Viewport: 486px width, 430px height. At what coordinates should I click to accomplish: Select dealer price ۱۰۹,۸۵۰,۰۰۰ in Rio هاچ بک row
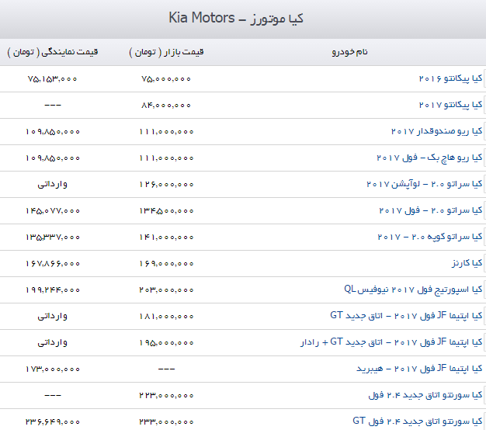(53, 158)
